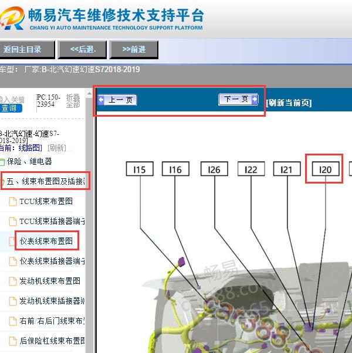The image size is (352, 353).
Task: Click connector label I16 in diagram
Action: [175, 169]
